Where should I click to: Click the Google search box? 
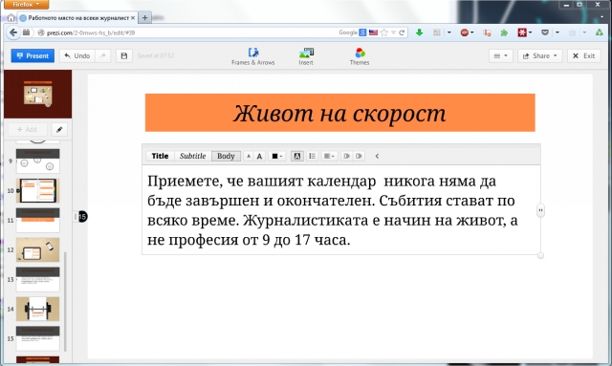348,32
